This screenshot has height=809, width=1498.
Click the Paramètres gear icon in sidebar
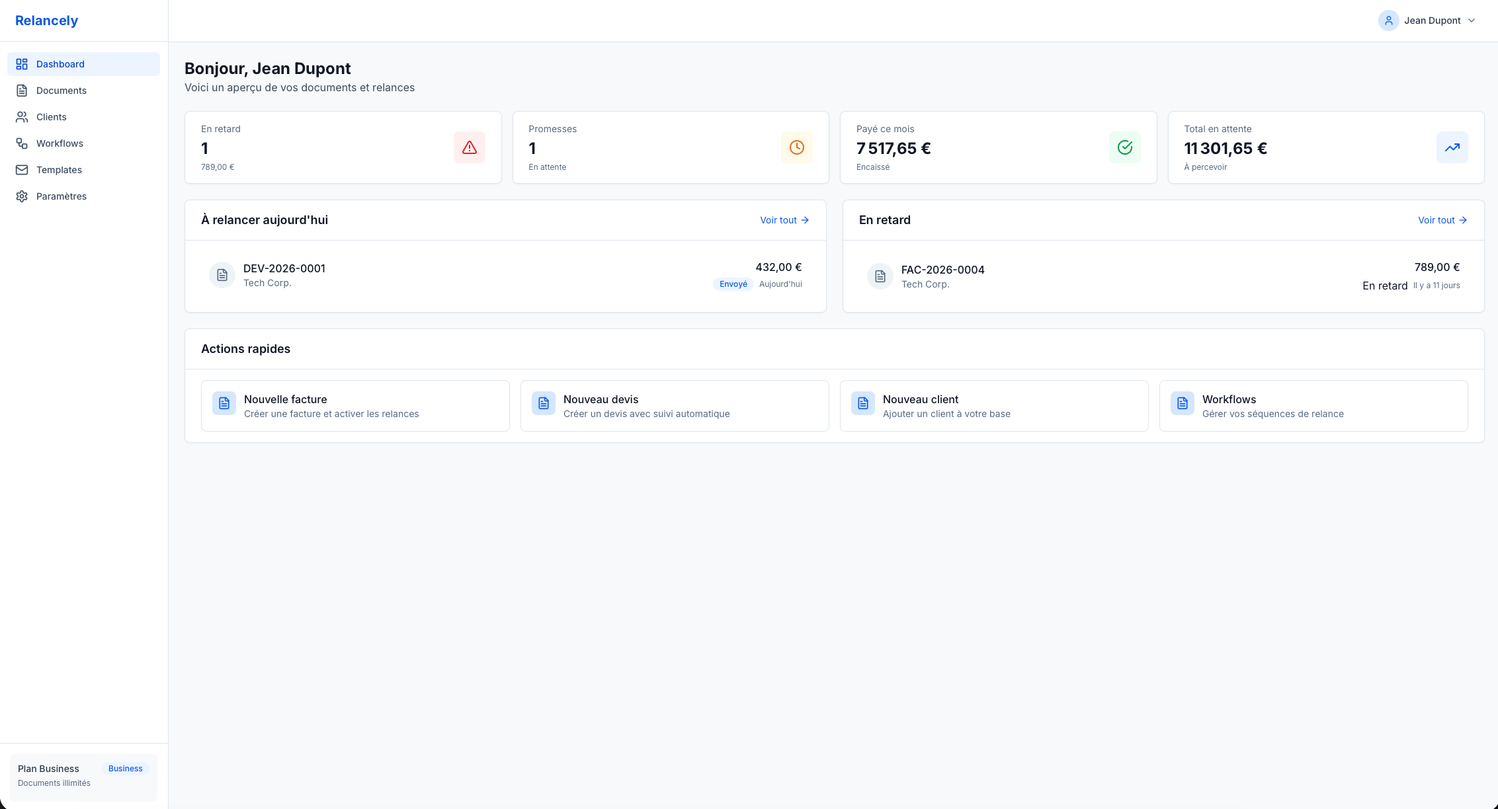22,196
